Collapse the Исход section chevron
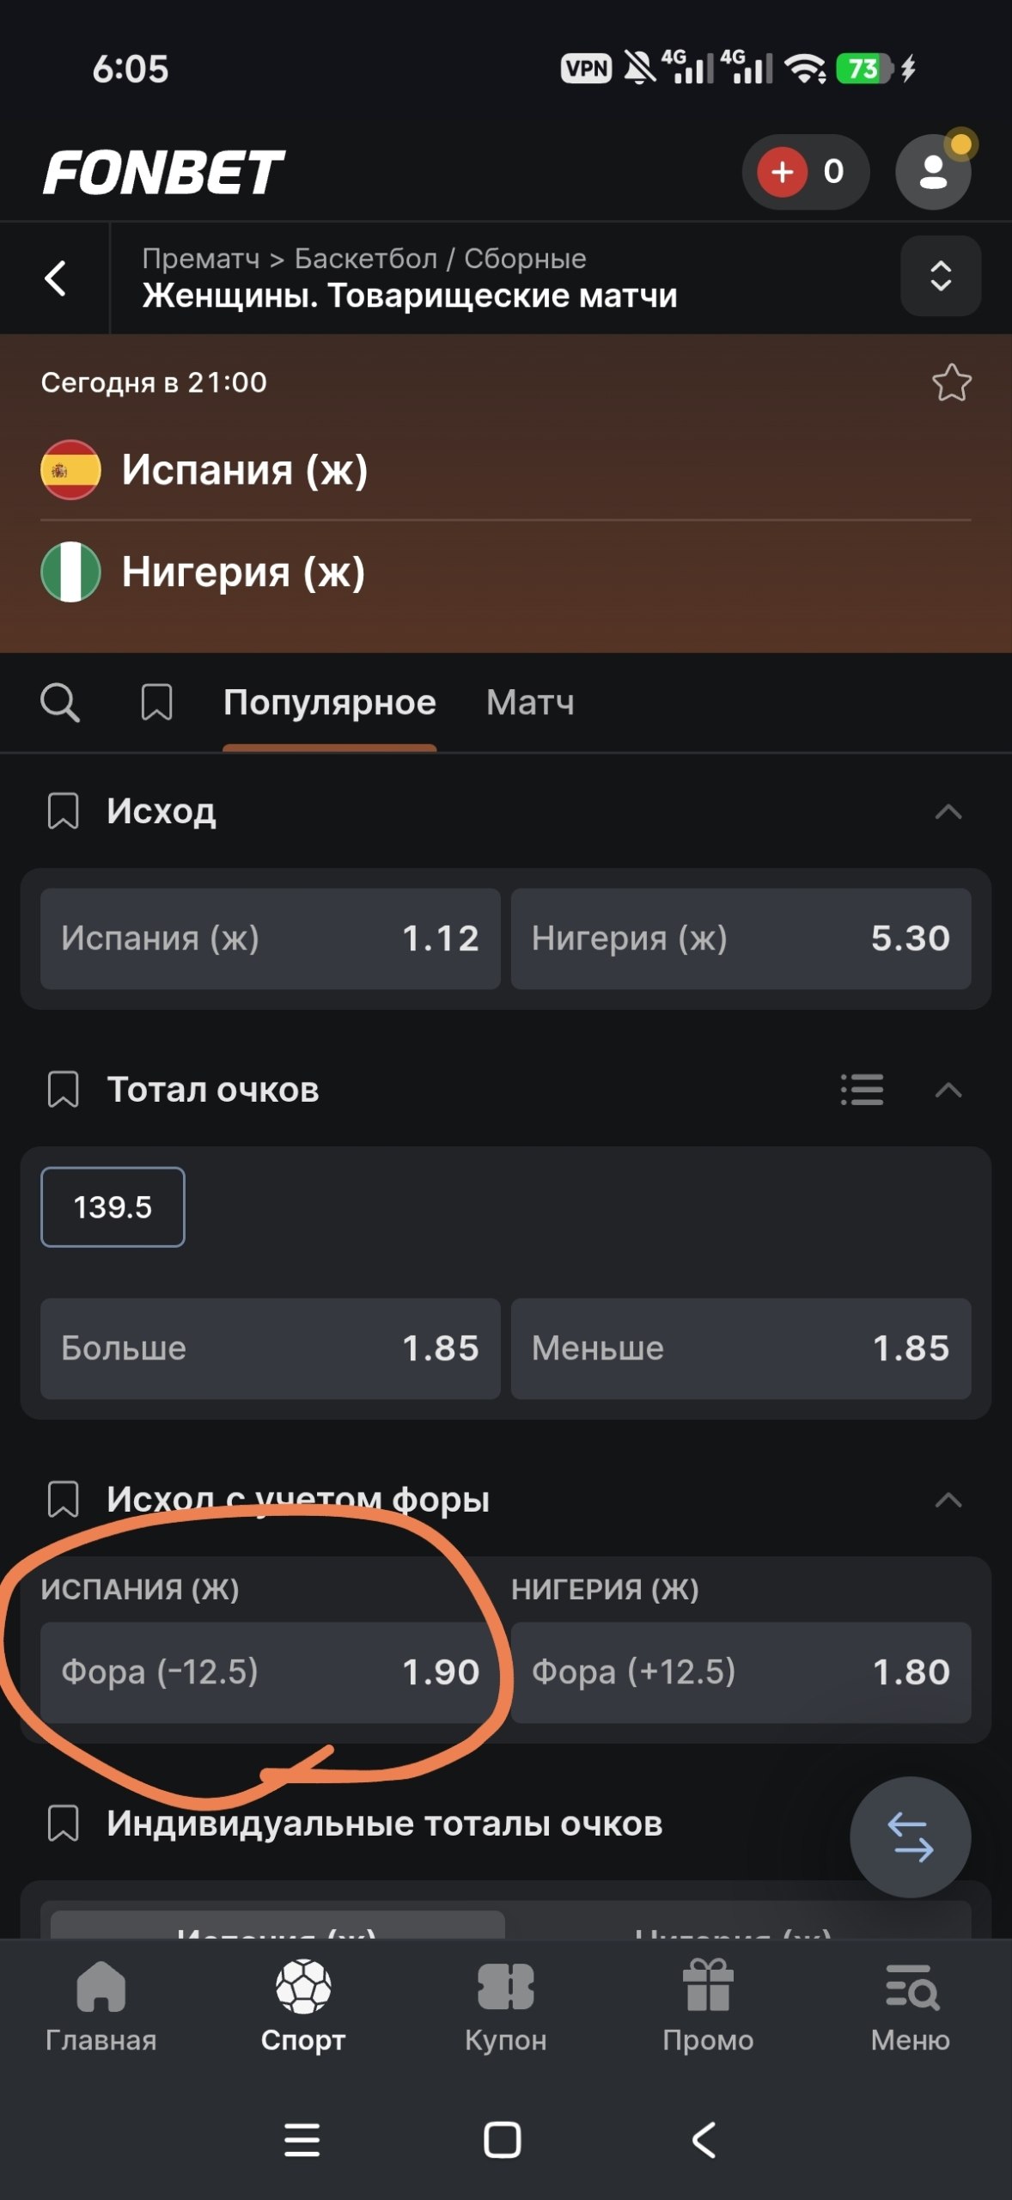 point(948,811)
